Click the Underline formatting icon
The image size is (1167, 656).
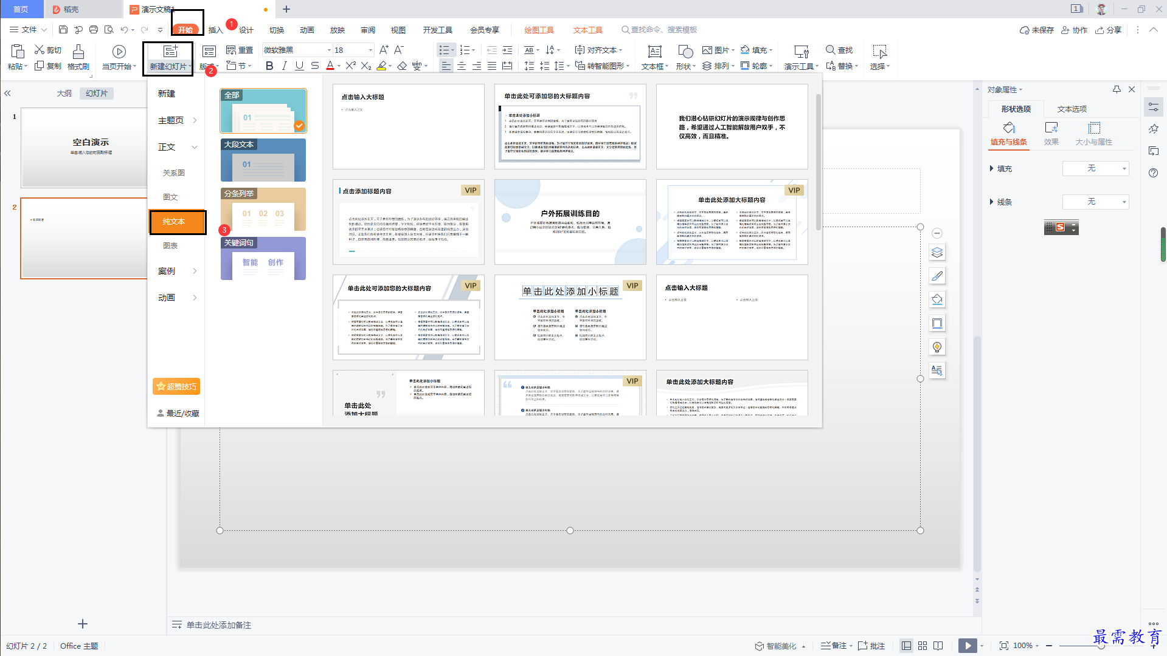pyautogui.click(x=299, y=66)
